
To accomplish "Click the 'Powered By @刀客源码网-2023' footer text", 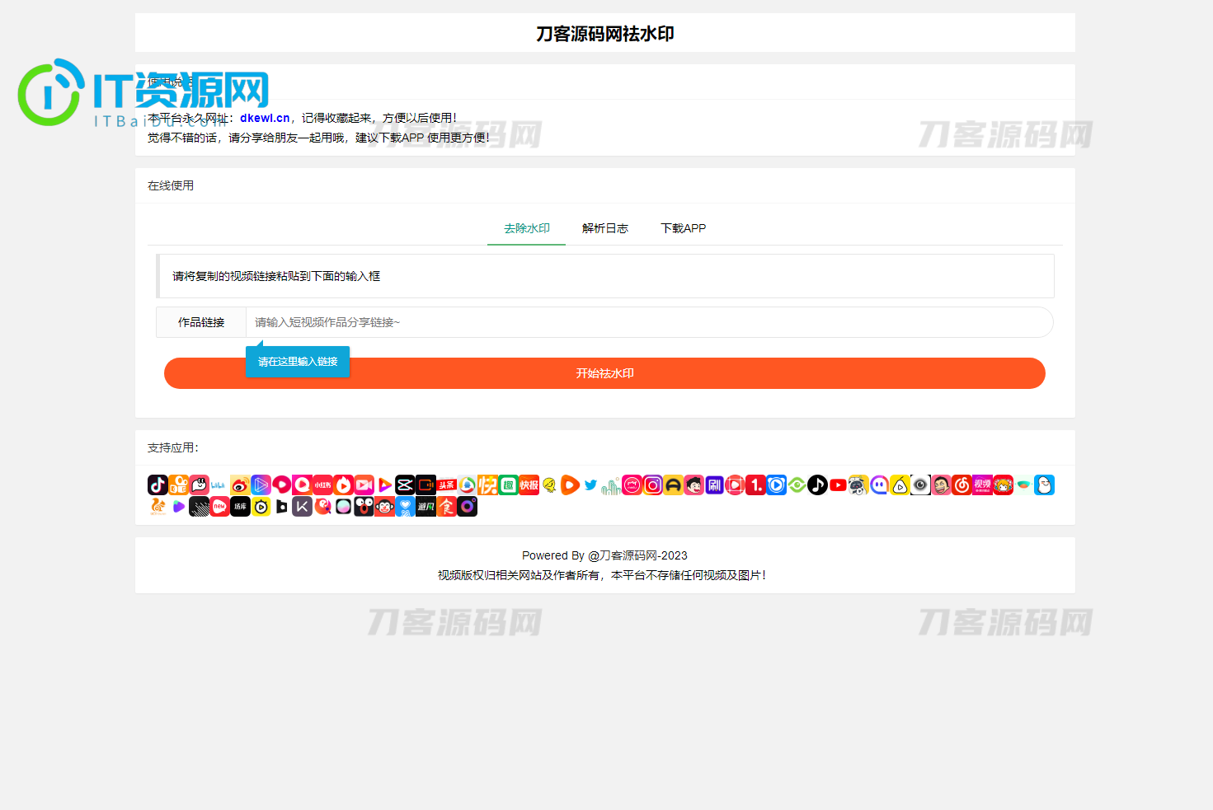I will (x=604, y=555).
